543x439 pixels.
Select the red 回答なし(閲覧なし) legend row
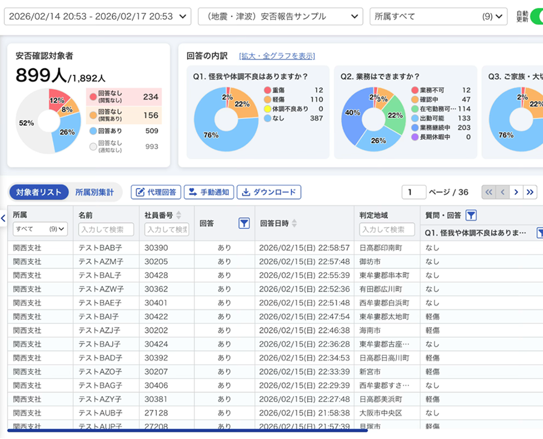(x=124, y=96)
